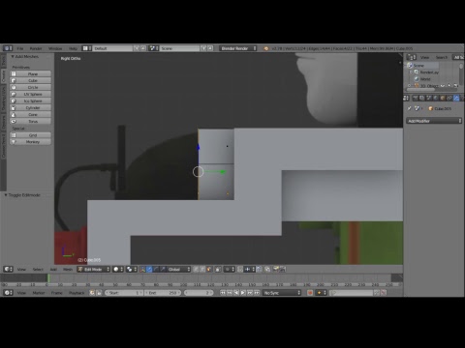Select the rotate manipulator icon
Viewport: 465px width, 348px height.
[156, 269]
